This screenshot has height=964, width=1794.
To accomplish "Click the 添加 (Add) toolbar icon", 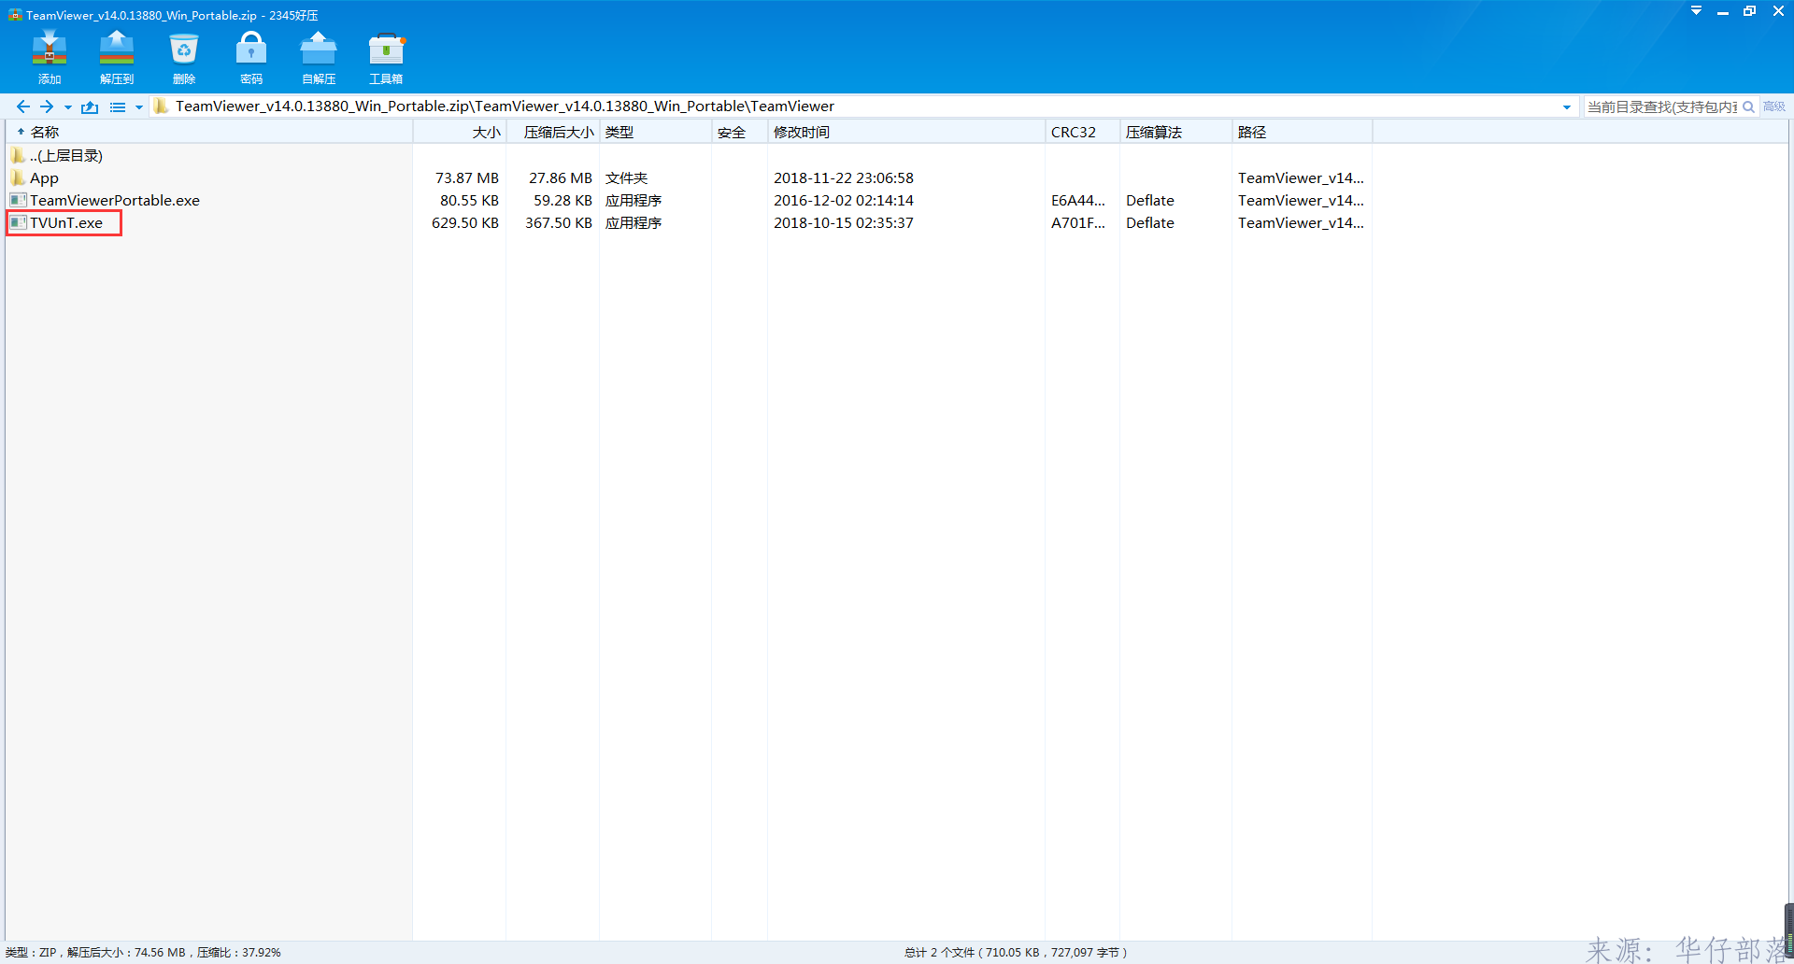I will (x=50, y=57).
